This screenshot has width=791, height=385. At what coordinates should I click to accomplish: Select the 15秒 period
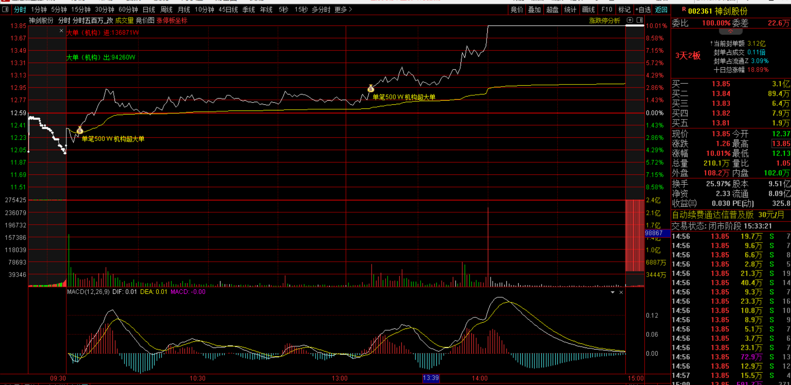(301, 9)
